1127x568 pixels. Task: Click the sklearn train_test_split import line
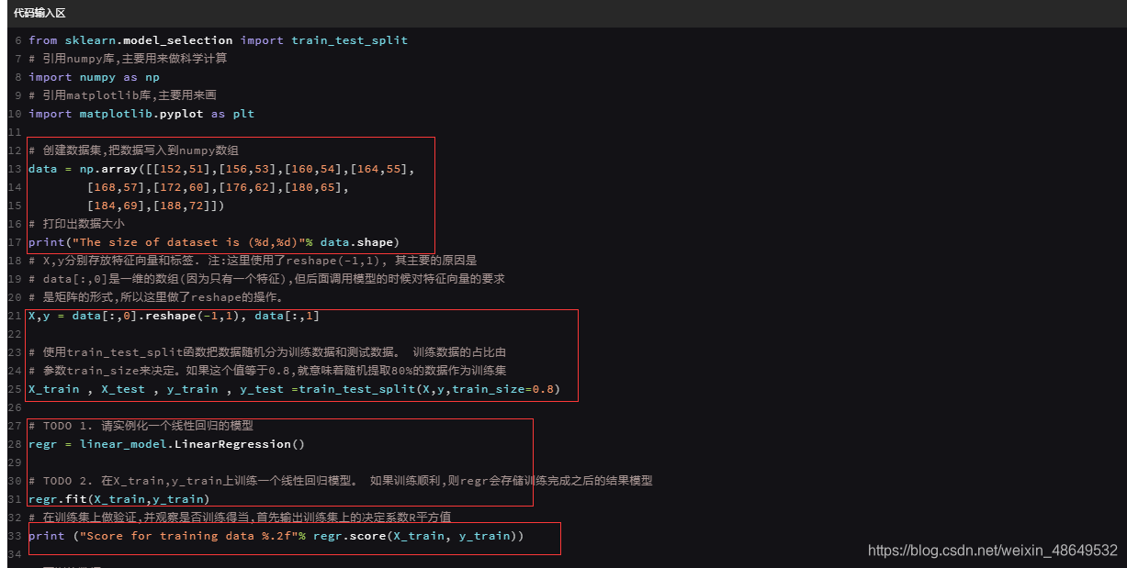pyautogui.click(x=218, y=40)
